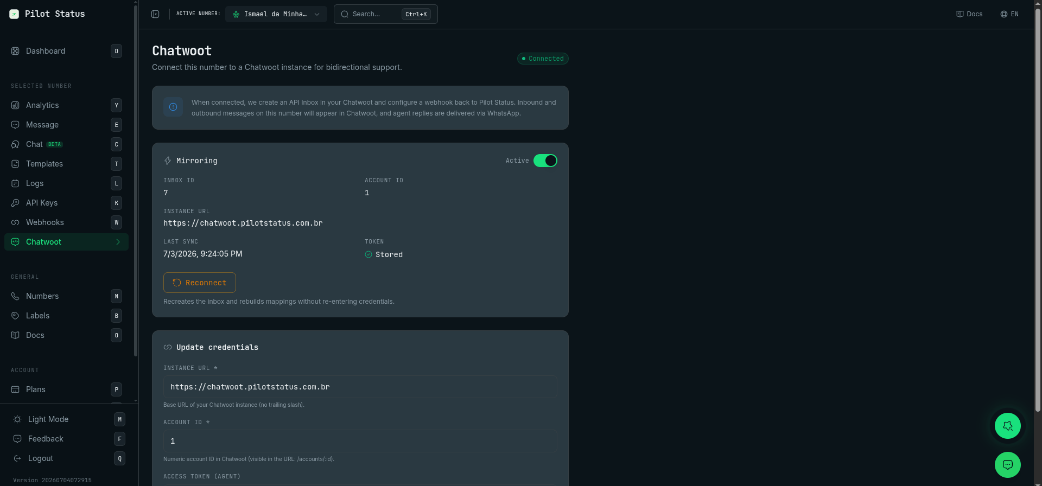Open the Active Number dropdown
The height and width of the screenshot is (486, 1042).
tap(276, 14)
